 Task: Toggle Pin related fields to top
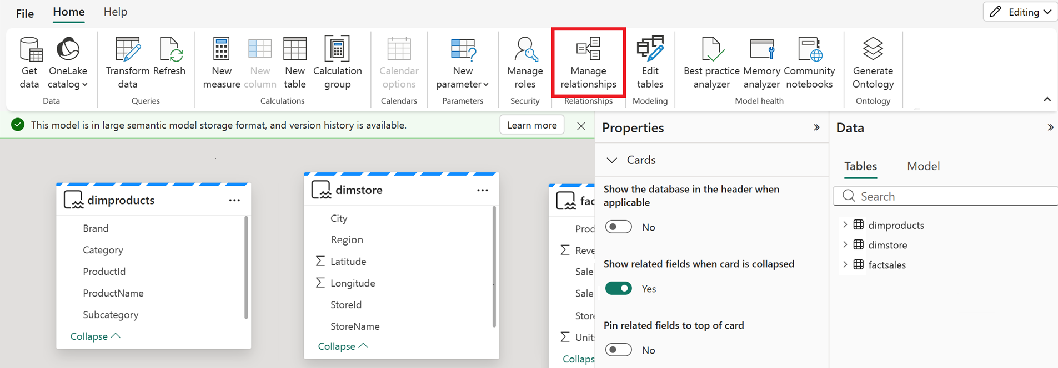(619, 350)
